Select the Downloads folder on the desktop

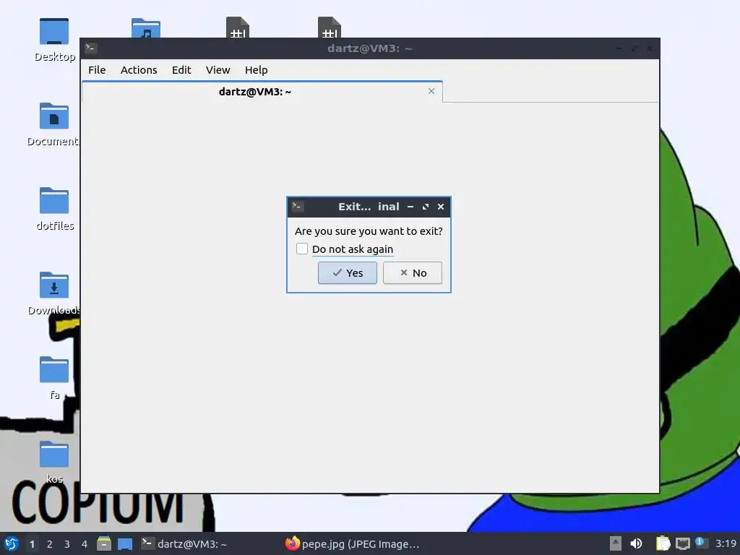click(x=53, y=285)
